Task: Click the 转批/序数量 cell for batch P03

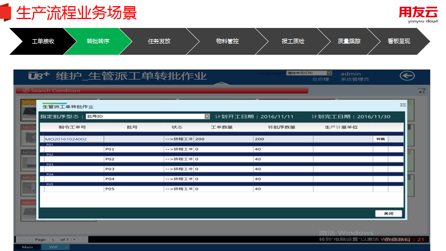Action: (282, 169)
